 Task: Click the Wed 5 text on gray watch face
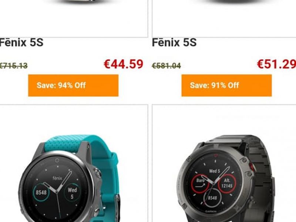215,171
